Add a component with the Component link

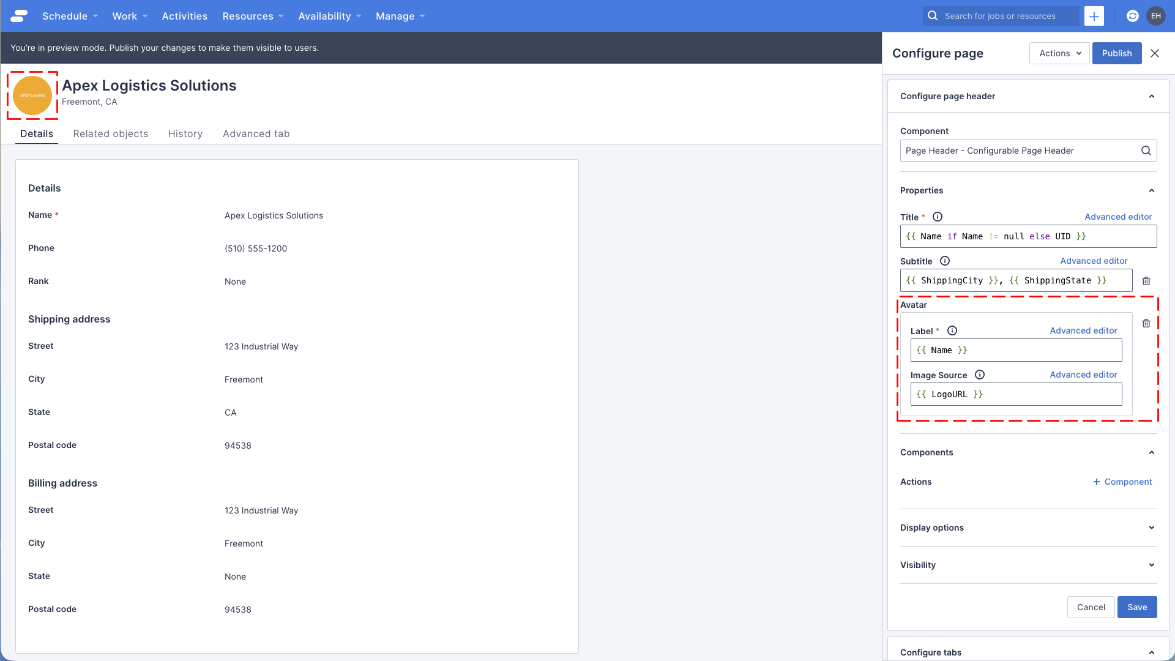click(x=1122, y=482)
